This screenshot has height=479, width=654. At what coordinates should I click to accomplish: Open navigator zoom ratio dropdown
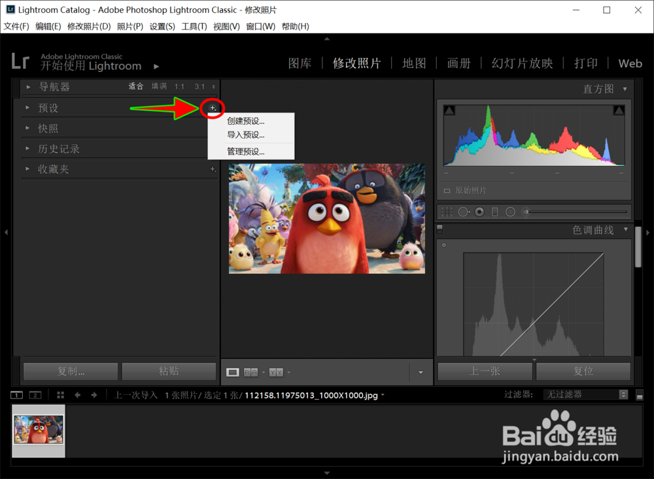[x=214, y=87]
